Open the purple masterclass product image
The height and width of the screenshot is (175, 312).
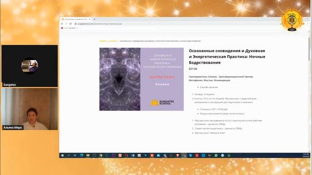coord(141,79)
